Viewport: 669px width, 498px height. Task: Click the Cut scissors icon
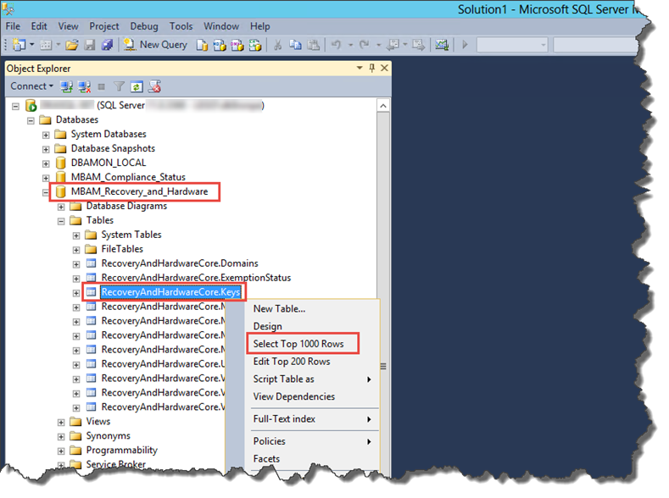[x=278, y=45]
